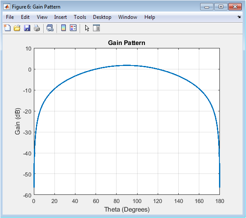Viewport: 246px width, 218px height.
Task: Click the y-axis tick label 10
Action: pyautogui.click(x=29, y=49)
